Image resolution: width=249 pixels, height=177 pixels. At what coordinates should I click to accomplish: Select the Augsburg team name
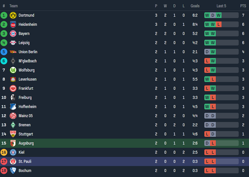[x=26, y=143]
